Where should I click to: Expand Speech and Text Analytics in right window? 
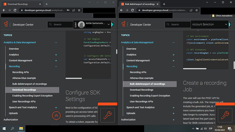point(173,107)
